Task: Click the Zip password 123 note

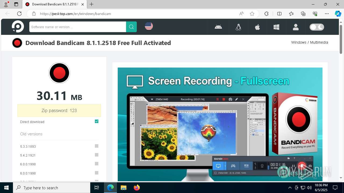Action: [59, 110]
